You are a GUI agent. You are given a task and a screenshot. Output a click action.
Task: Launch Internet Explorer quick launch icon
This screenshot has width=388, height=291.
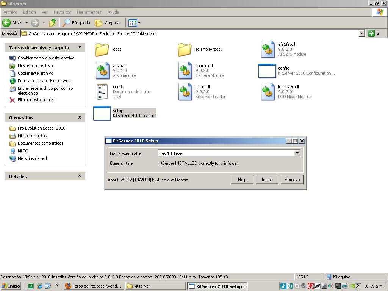point(39,286)
